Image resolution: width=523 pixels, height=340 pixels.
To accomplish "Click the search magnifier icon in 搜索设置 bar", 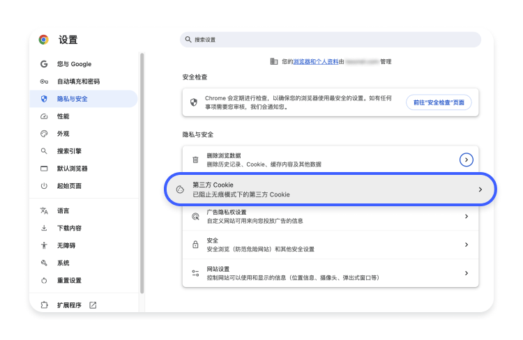I will (188, 40).
